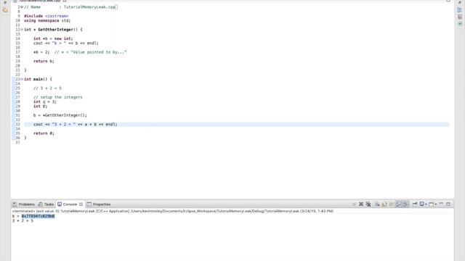Click Remove All Terminated Launches double-X icon

pyautogui.click(x=368, y=204)
